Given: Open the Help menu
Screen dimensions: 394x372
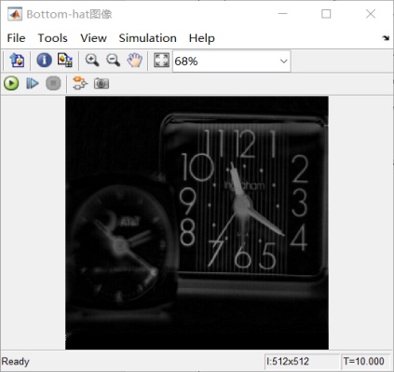Looking at the screenshot, I should [x=202, y=38].
